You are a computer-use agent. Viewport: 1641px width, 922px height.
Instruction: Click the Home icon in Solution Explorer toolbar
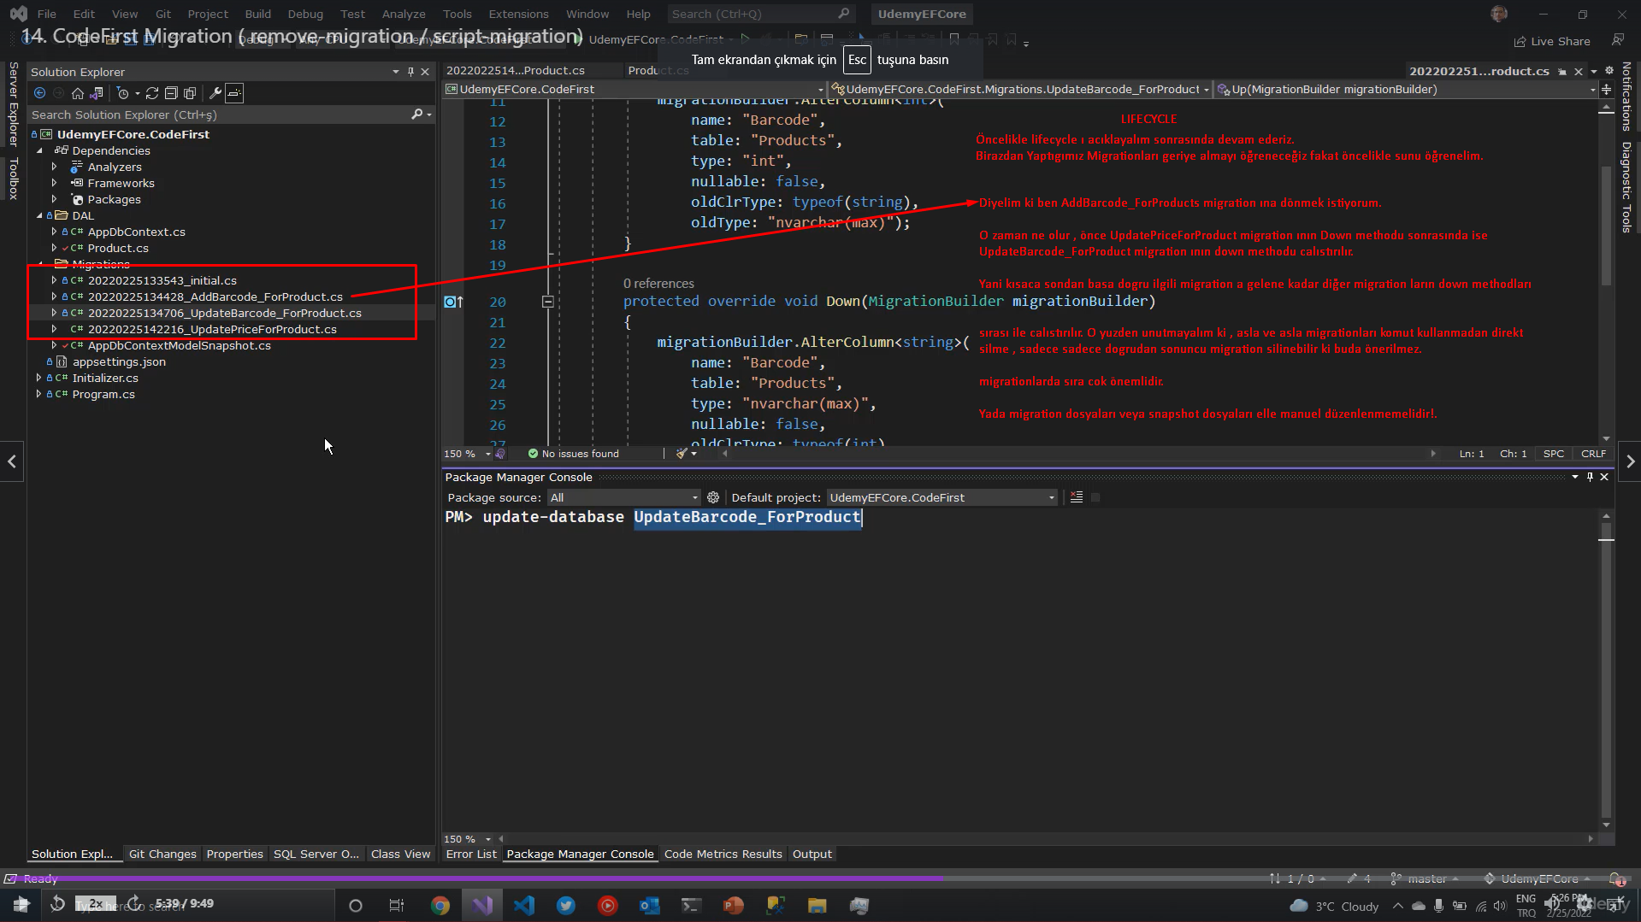(77, 93)
